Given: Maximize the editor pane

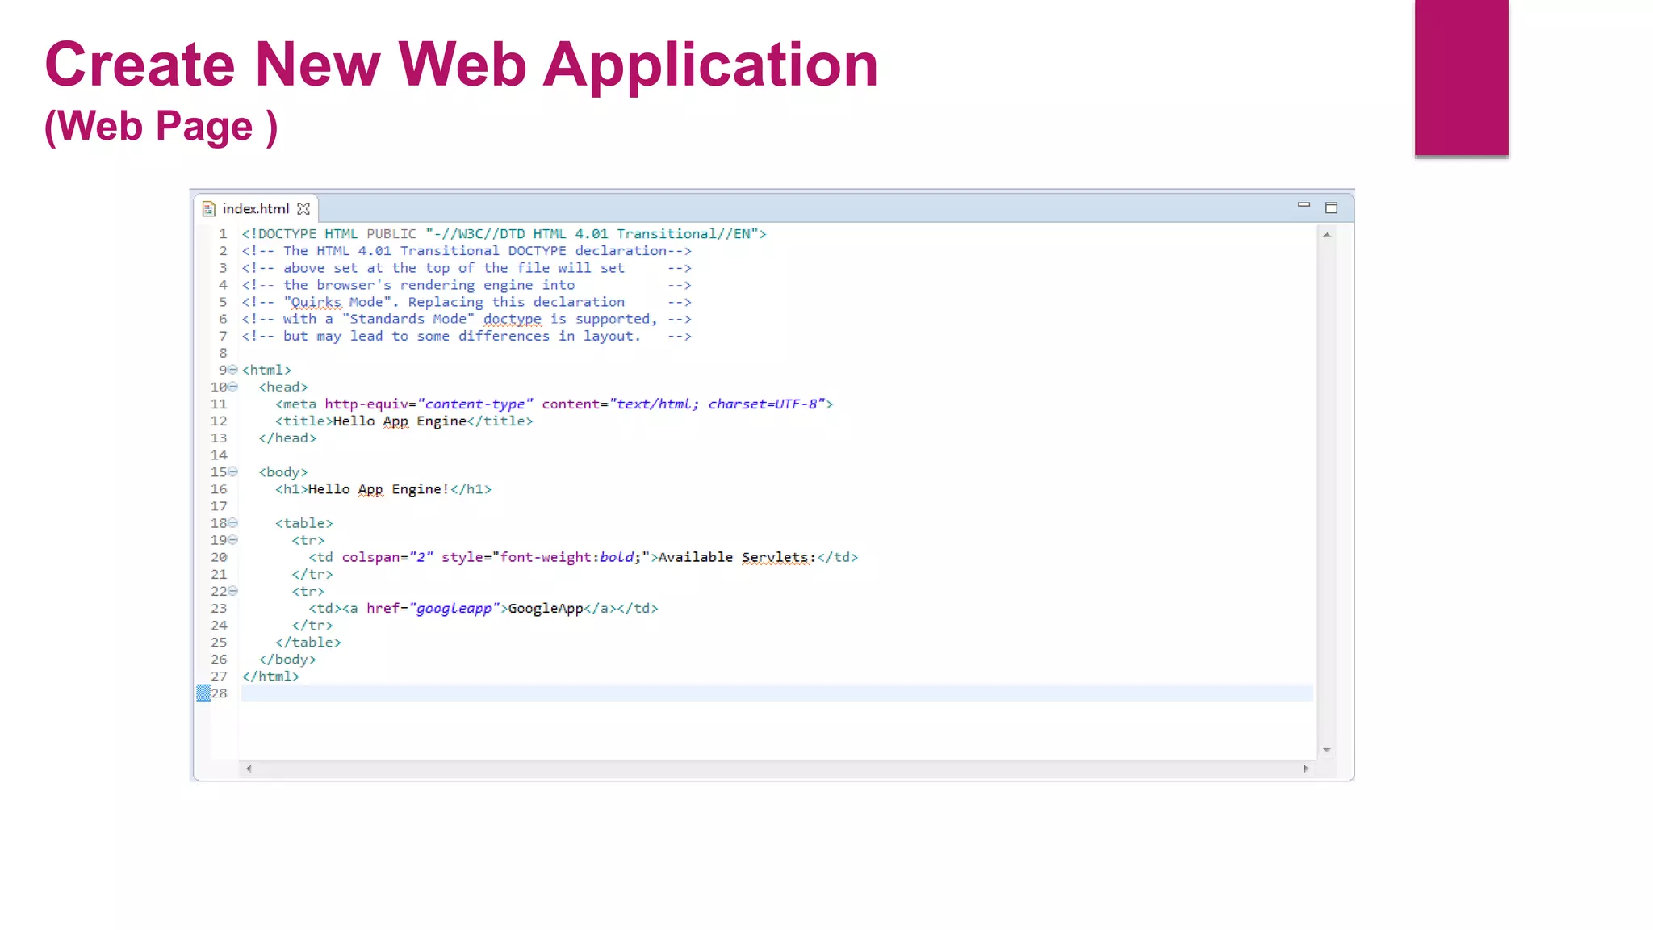Looking at the screenshot, I should [x=1332, y=208].
